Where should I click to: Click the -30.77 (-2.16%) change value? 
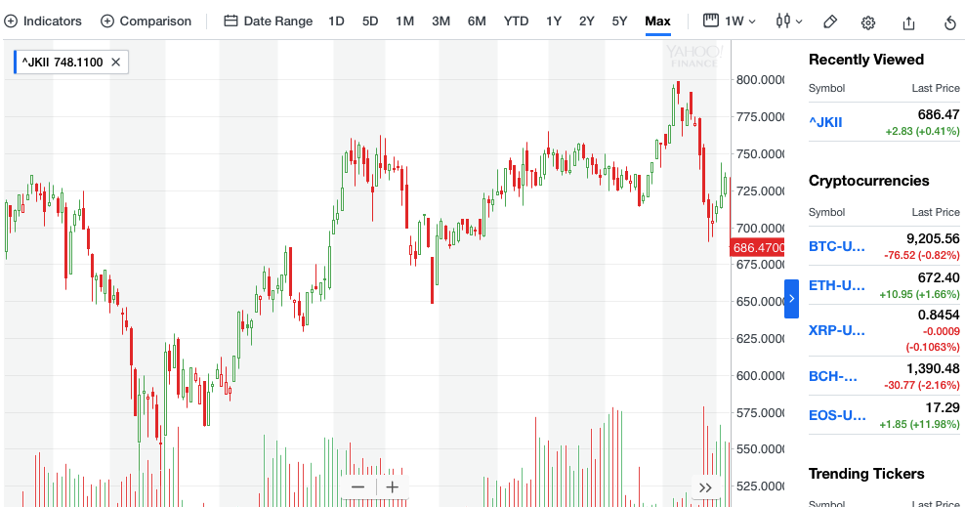point(921,385)
